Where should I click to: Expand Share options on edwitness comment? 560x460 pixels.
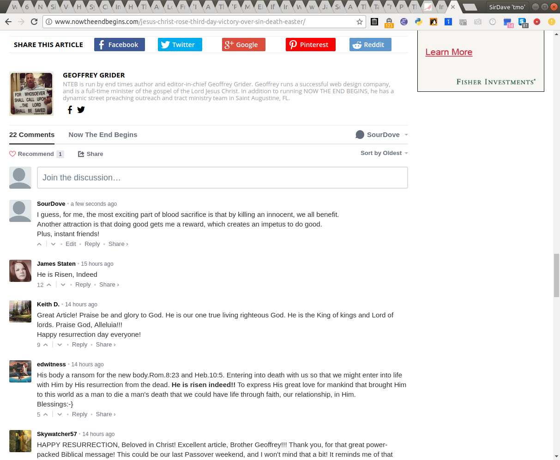coord(106,414)
